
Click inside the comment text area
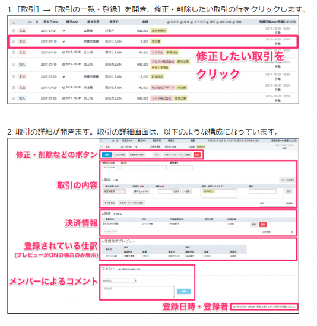(x=138, y=292)
